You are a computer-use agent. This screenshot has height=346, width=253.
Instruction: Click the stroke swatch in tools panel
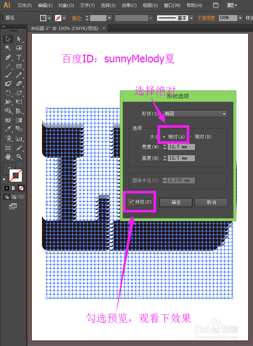pos(16,176)
